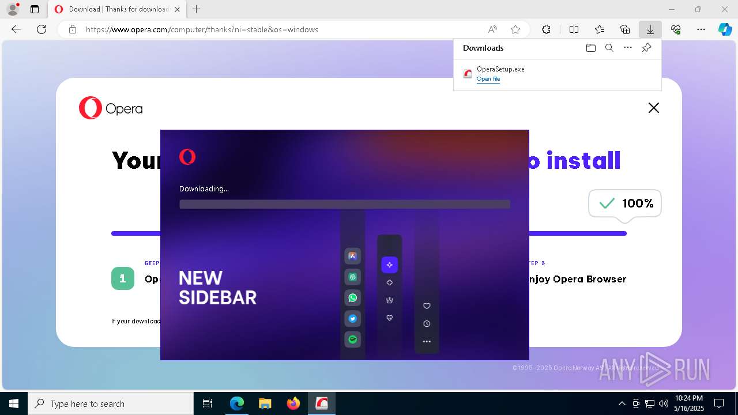Click the Opera logo on the page

111,108
